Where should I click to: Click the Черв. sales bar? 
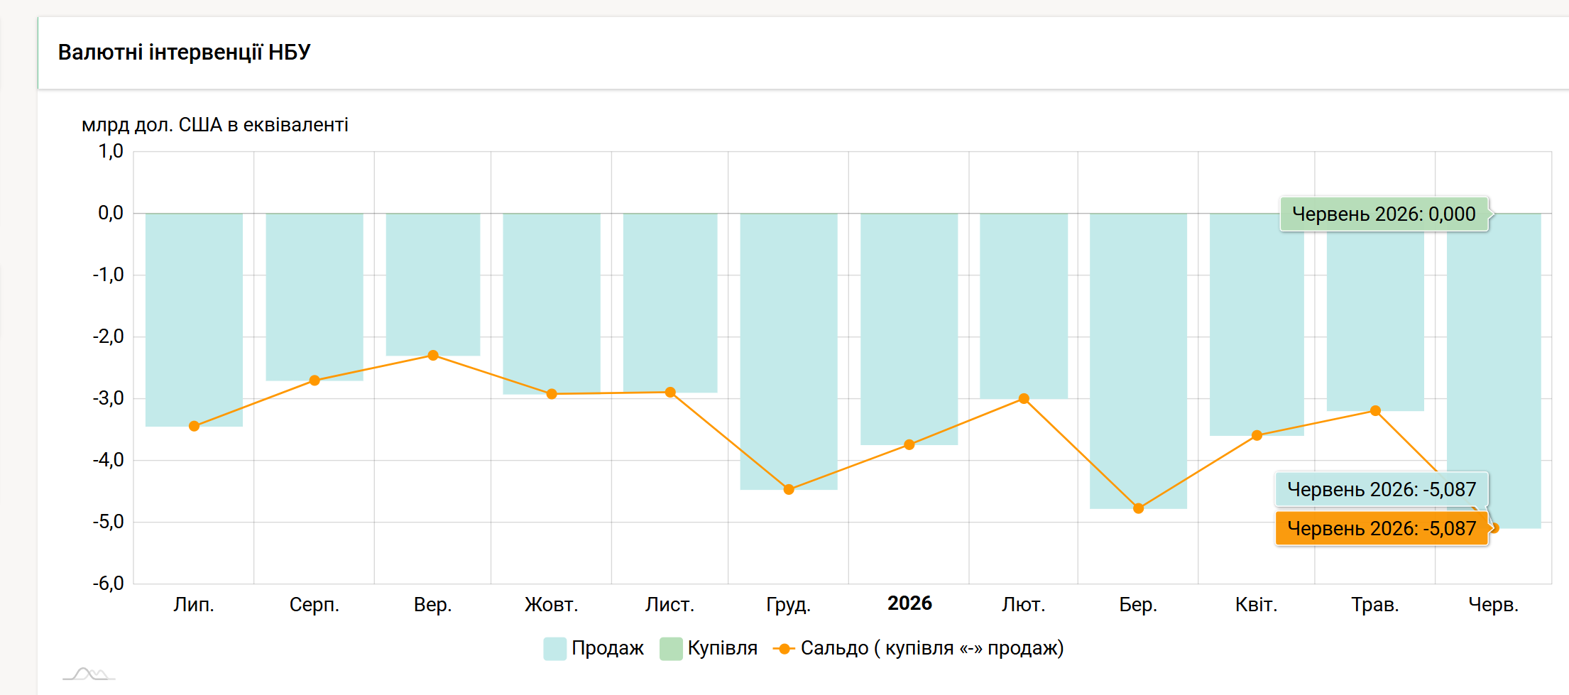coord(1494,371)
